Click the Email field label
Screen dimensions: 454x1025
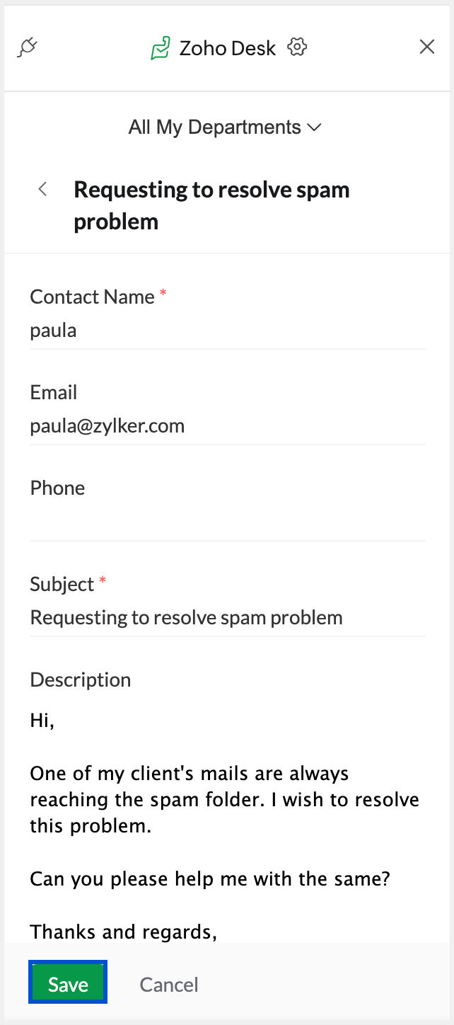coord(54,392)
